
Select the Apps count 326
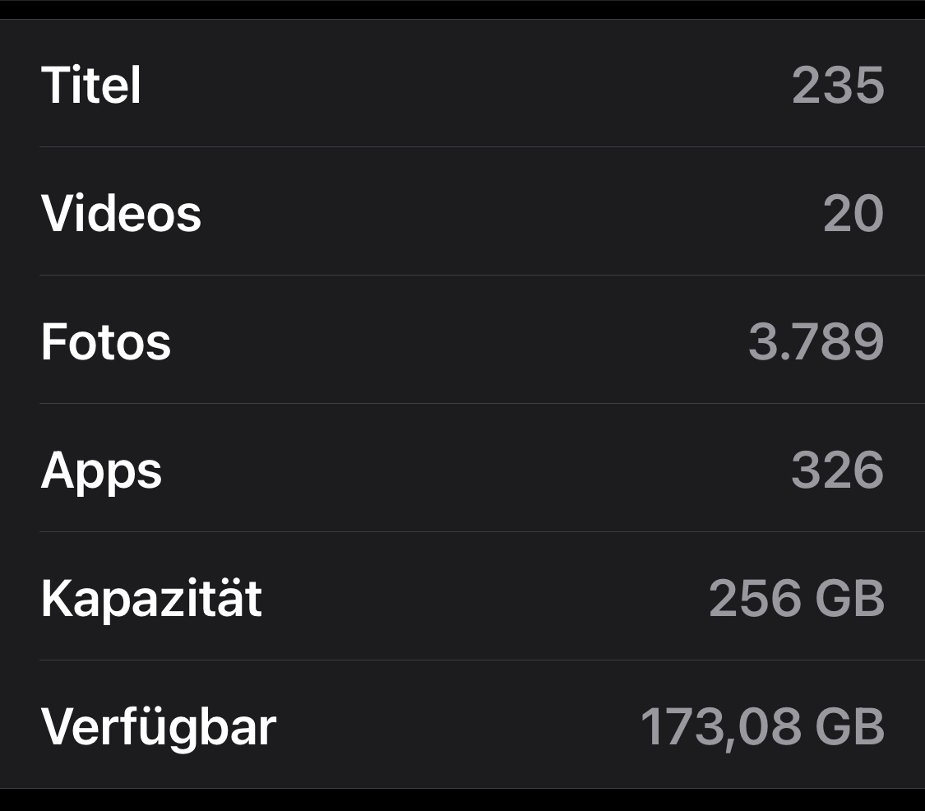(837, 470)
